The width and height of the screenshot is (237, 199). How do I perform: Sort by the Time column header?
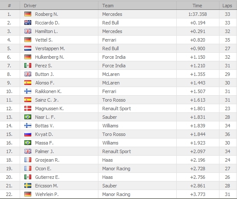198,6
